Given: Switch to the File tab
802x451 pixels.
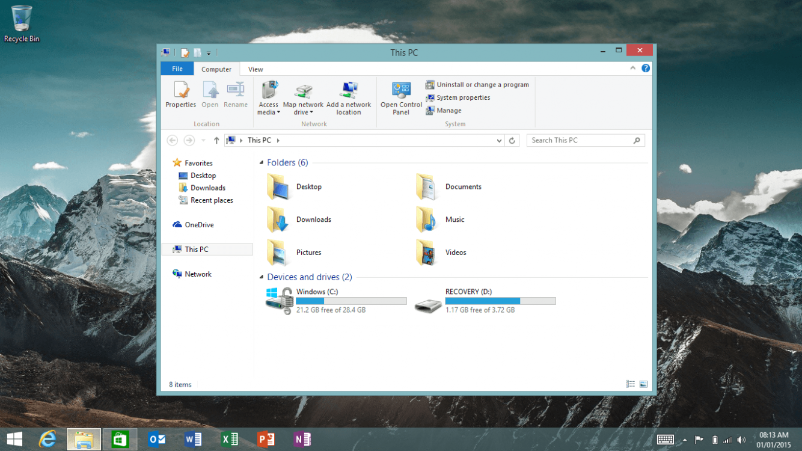Looking at the screenshot, I should point(177,69).
